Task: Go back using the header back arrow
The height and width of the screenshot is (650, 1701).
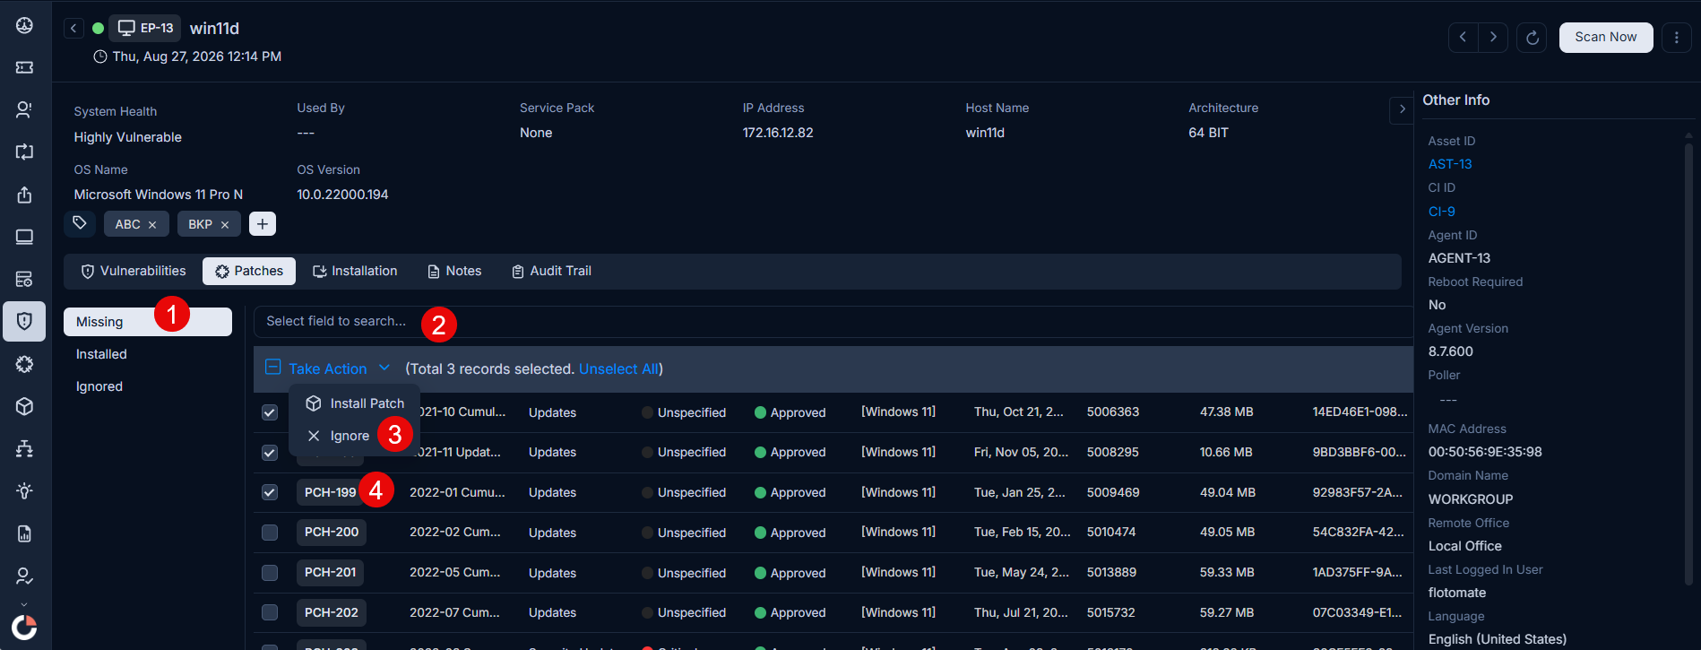Action: pyautogui.click(x=73, y=29)
